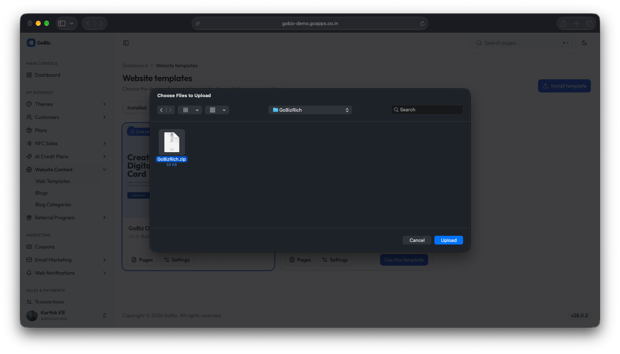The width and height of the screenshot is (620, 354).
Task: Click the Upload button in file dialog
Action: pyautogui.click(x=449, y=240)
